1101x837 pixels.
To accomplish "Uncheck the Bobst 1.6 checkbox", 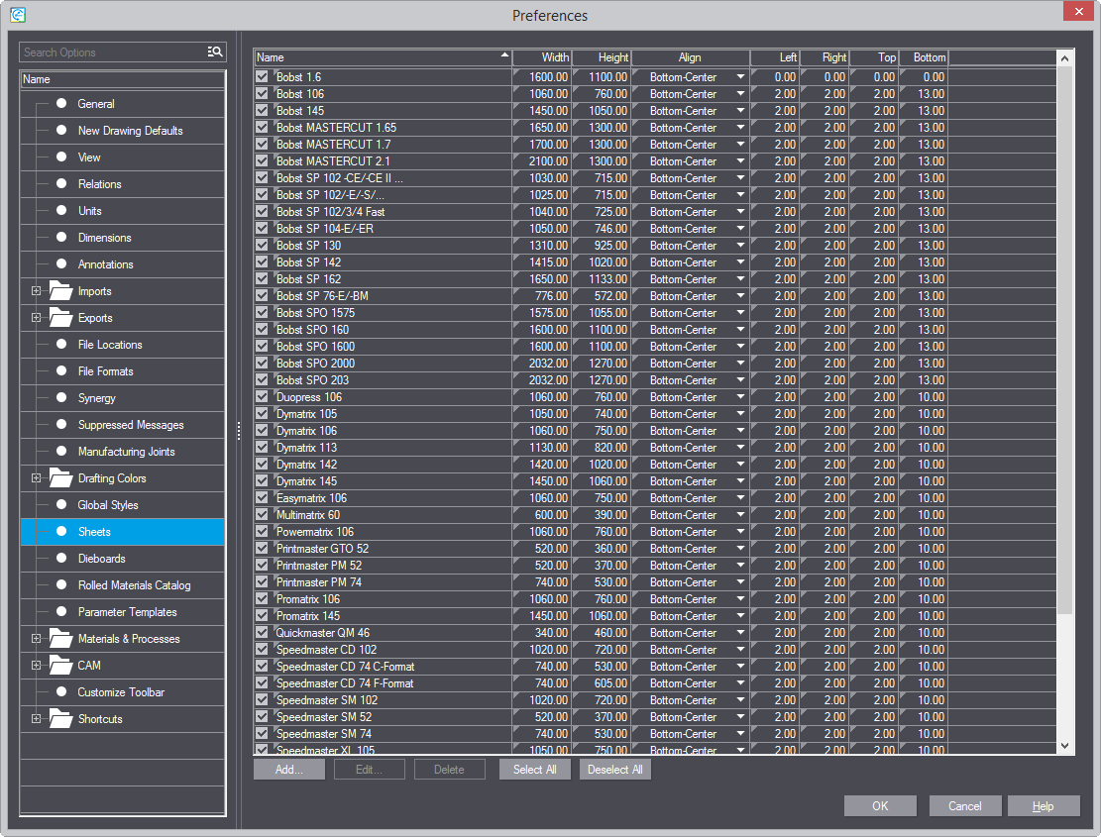I will point(262,76).
